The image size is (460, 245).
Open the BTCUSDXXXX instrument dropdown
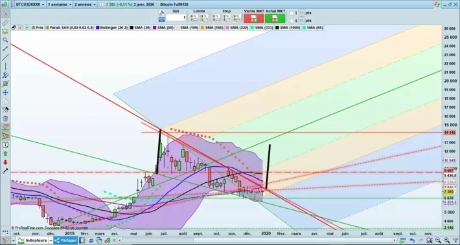coord(30,5)
